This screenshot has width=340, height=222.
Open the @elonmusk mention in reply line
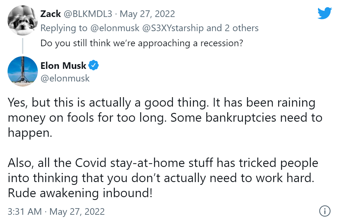[x=115, y=28]
